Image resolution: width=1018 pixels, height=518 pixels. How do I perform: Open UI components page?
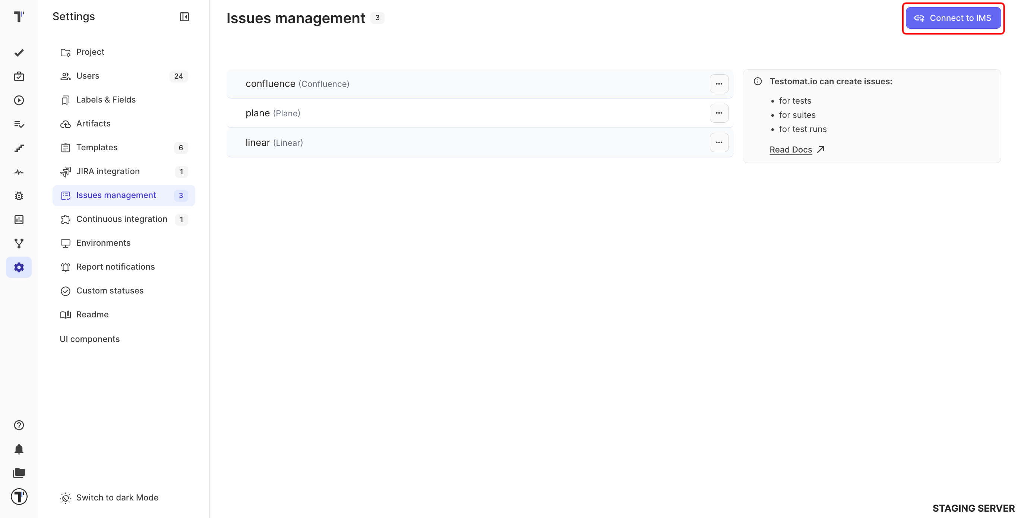click(x=90, y=339)
